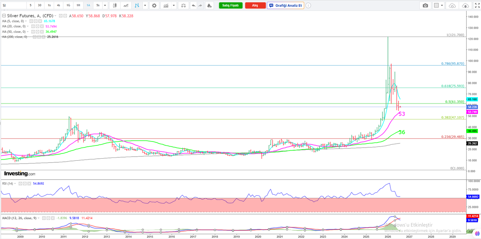Select candlestick chart style icon
Viewport: 481px width, 239px height.
[x=115, y=6]
